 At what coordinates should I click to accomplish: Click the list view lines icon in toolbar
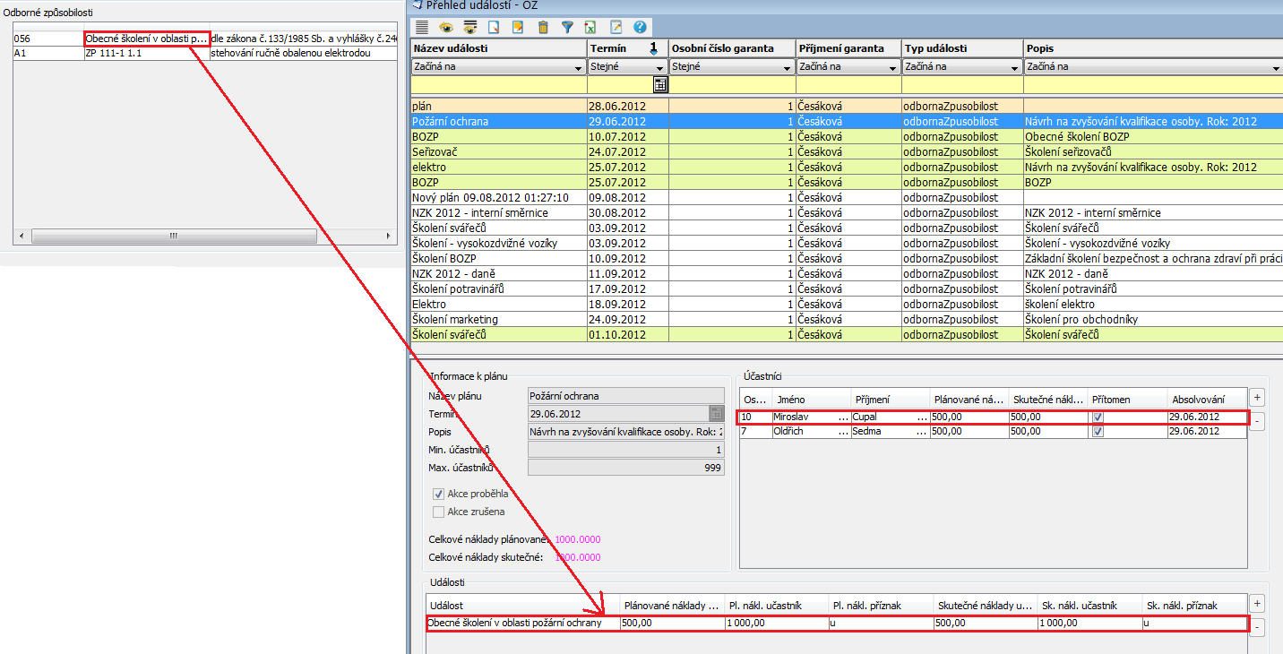[422, 28]
